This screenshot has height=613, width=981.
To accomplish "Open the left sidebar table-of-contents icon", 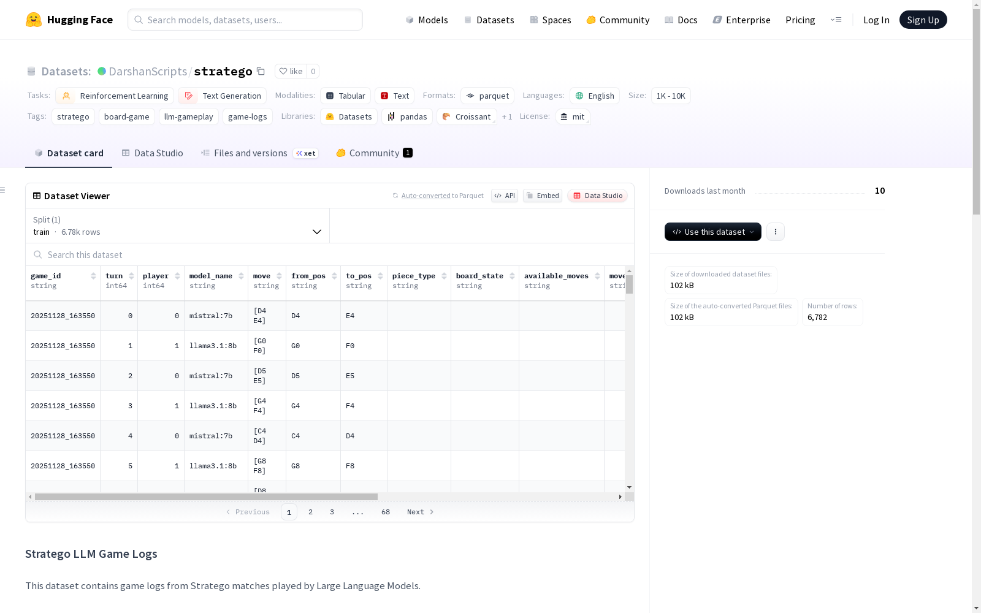I will [2, 190].
